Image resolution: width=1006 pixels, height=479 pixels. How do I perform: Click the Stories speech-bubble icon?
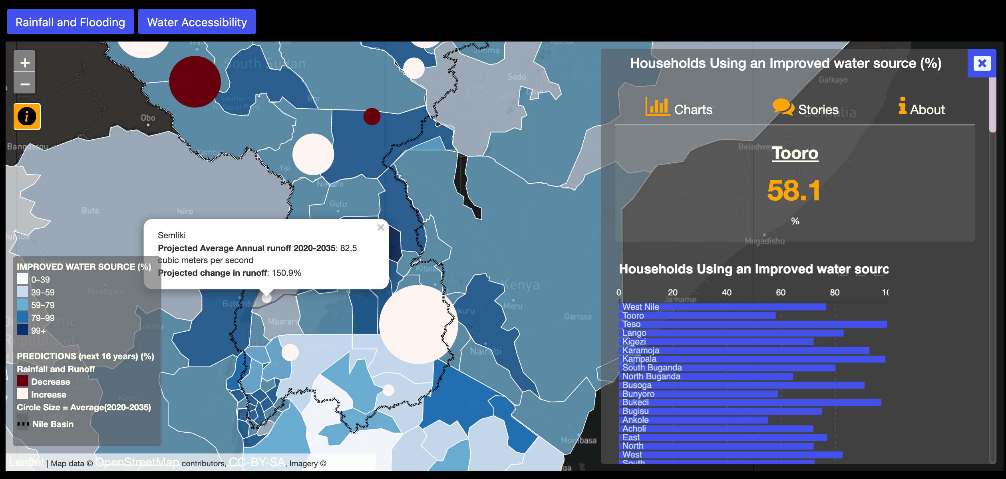coord(783,107)
